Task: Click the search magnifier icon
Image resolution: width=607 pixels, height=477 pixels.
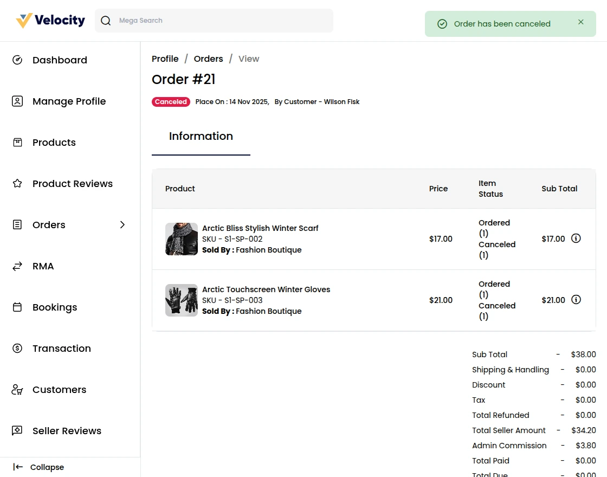Action: point(106,20)
